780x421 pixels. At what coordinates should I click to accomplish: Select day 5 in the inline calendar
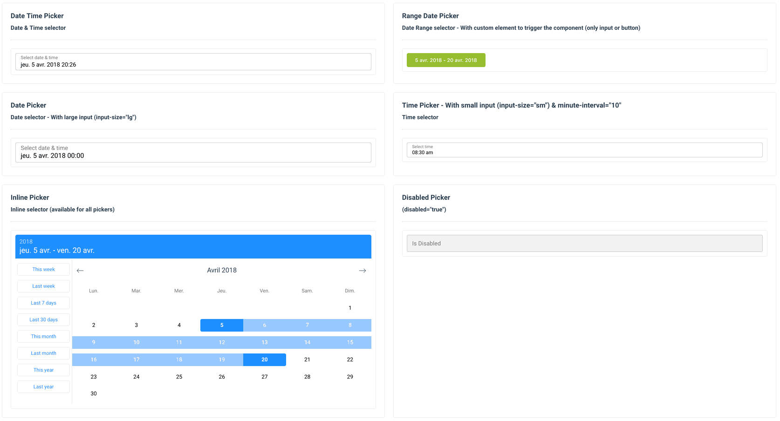(221, 325)
